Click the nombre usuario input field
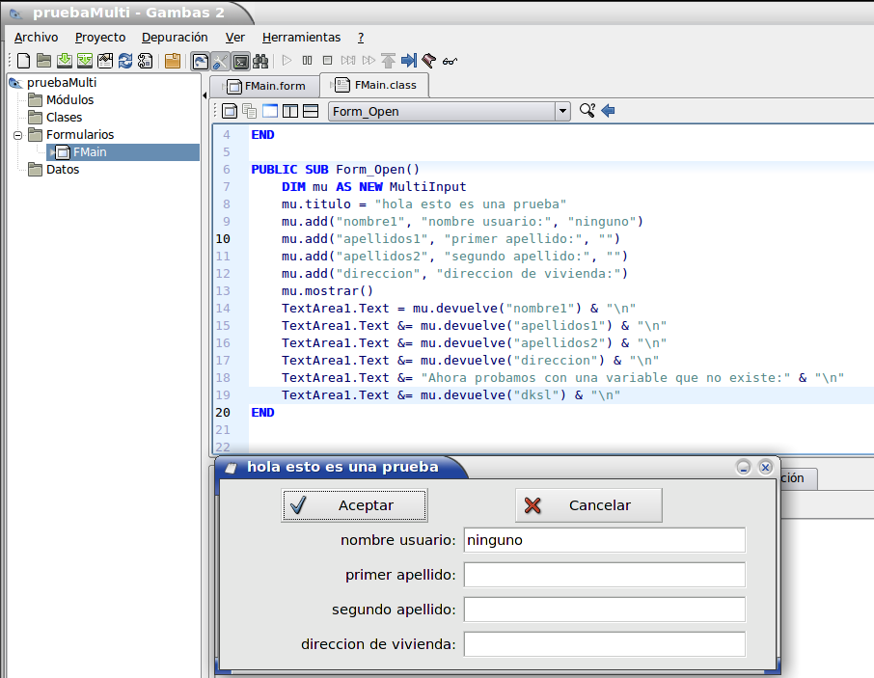The height and width of the screenshot is (678, 874). click(x=604, y=540)
